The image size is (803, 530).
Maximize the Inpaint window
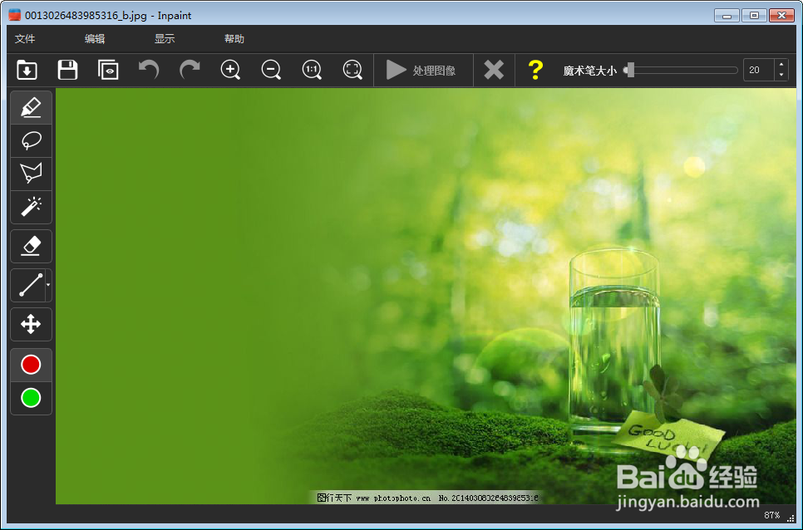(754, 15)
